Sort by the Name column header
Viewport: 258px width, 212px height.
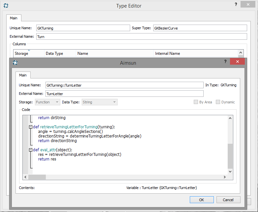pos(115,53)
